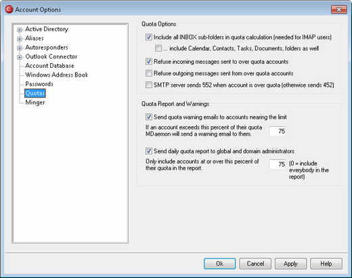Uncheck Refuse incoming messages to over quota accounts

149,62
